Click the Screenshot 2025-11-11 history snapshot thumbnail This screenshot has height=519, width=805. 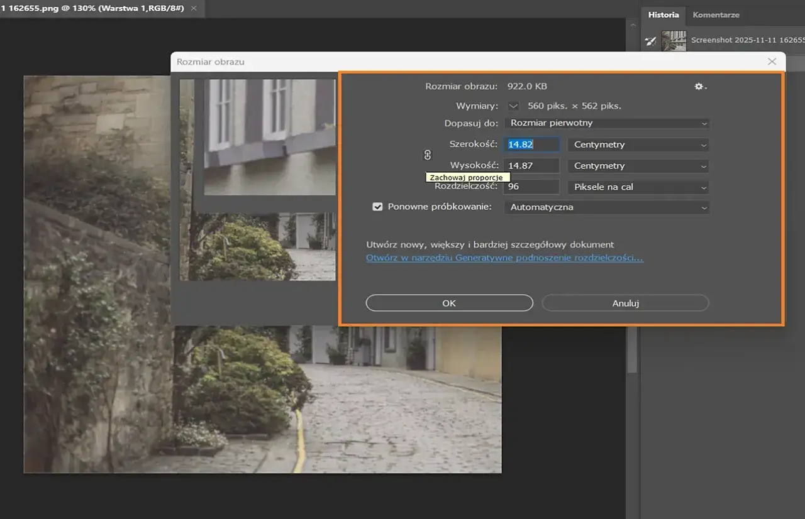click(674, 40)
